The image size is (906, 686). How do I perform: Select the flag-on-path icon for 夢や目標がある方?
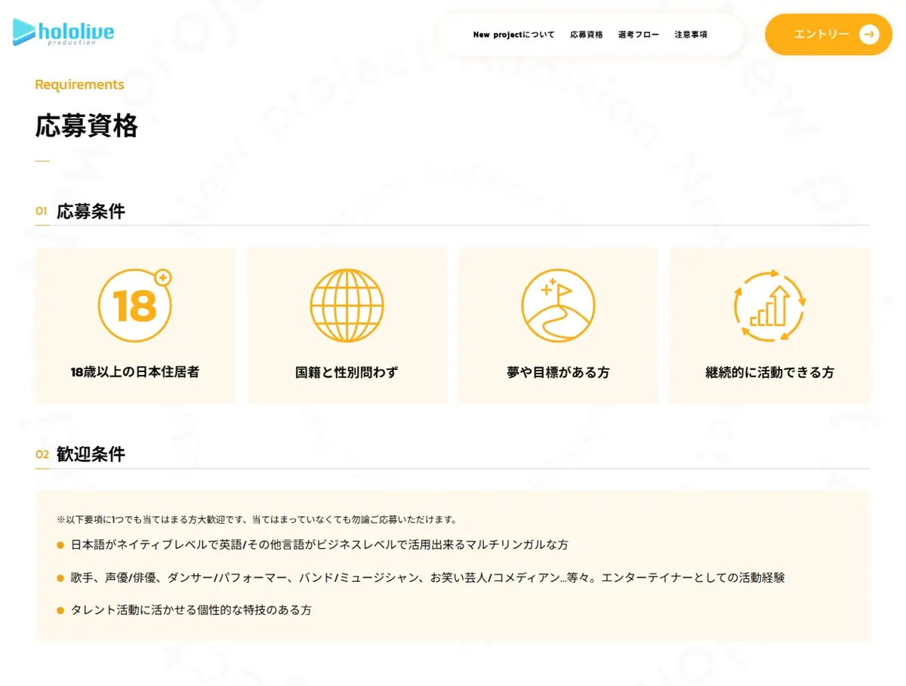[558, 305]
